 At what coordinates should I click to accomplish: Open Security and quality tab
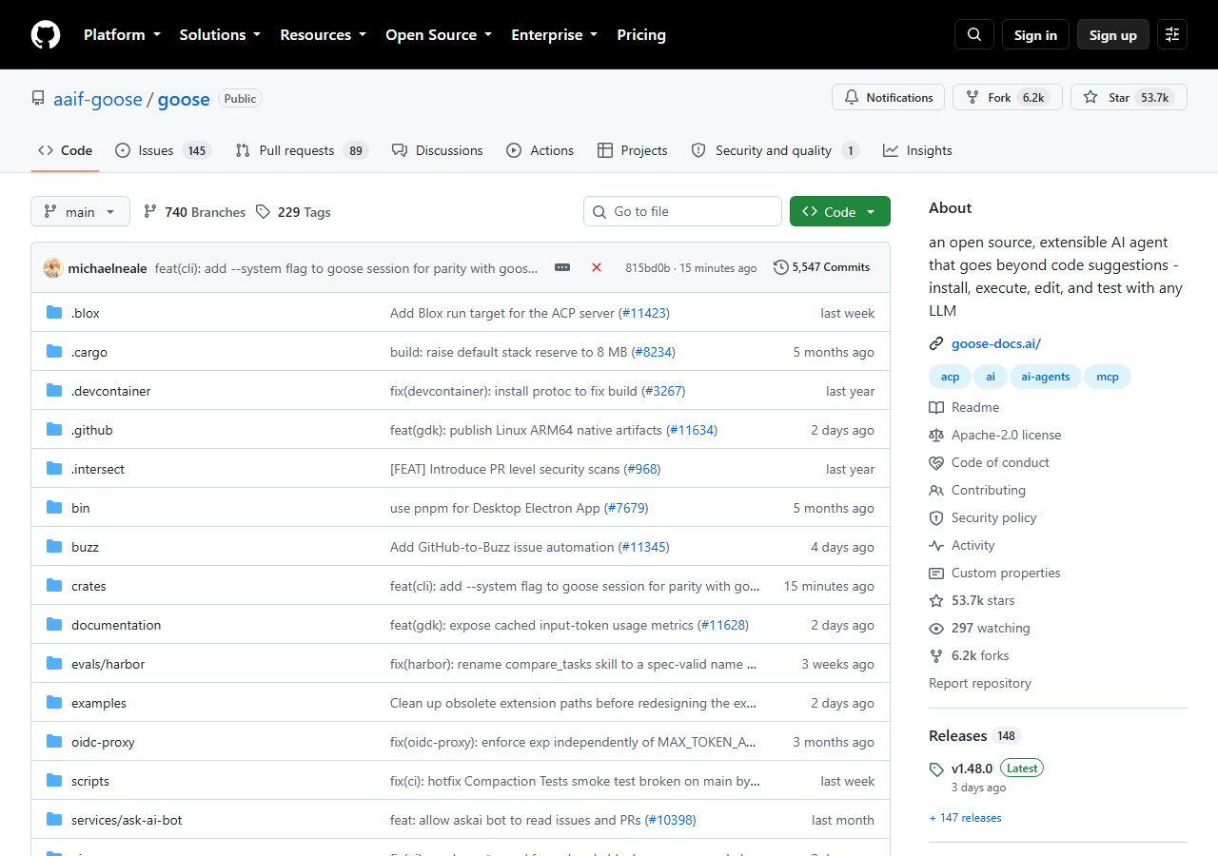pos(775,150)
